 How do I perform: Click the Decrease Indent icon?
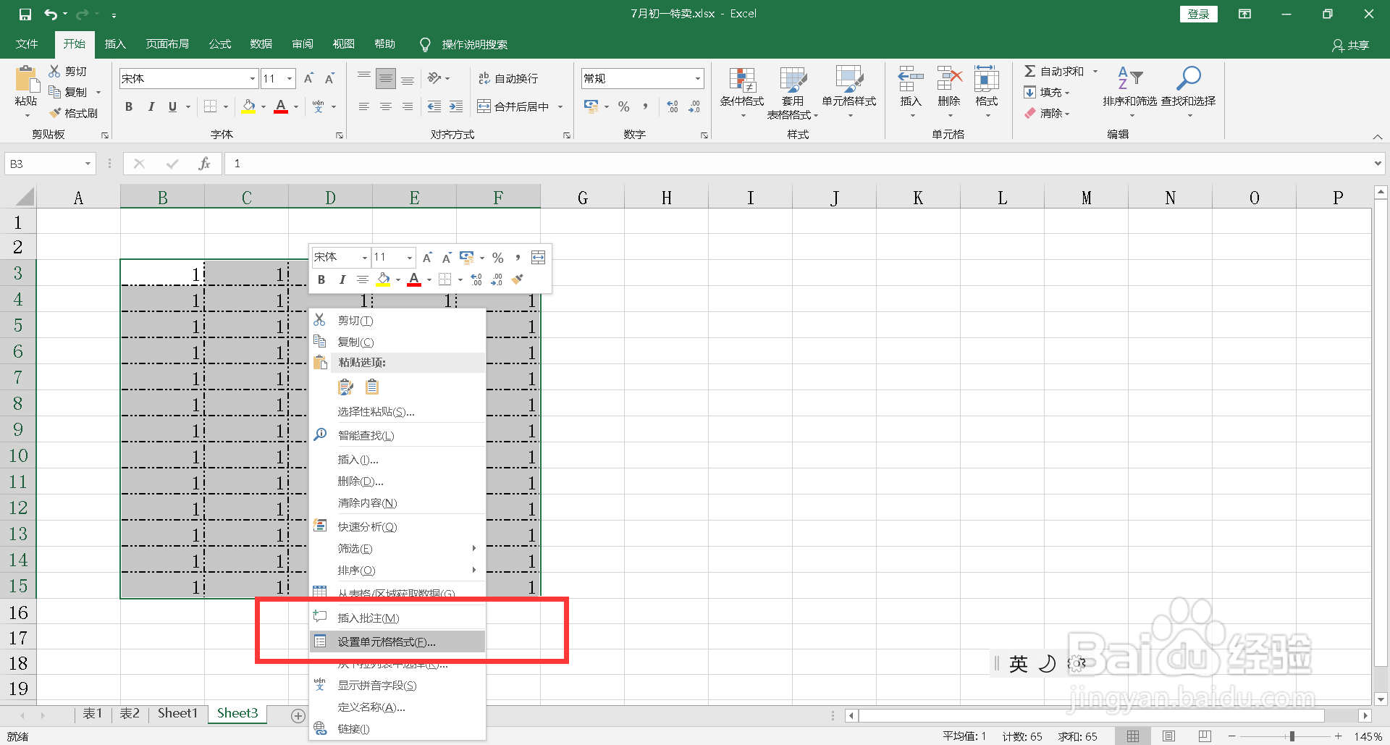[434, 106]
